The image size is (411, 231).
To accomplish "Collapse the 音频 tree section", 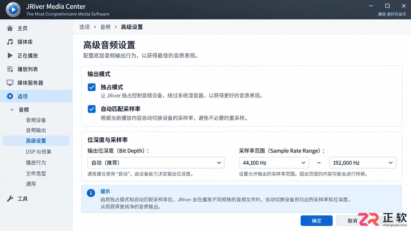I will click(12, 110).
